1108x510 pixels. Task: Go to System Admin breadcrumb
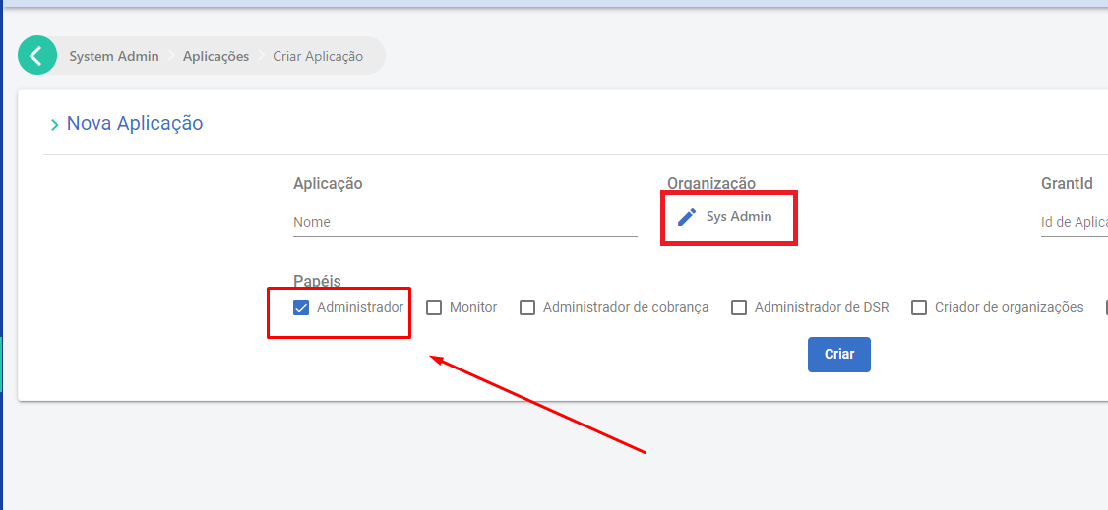pyautogui.click(x=114, y=56)
